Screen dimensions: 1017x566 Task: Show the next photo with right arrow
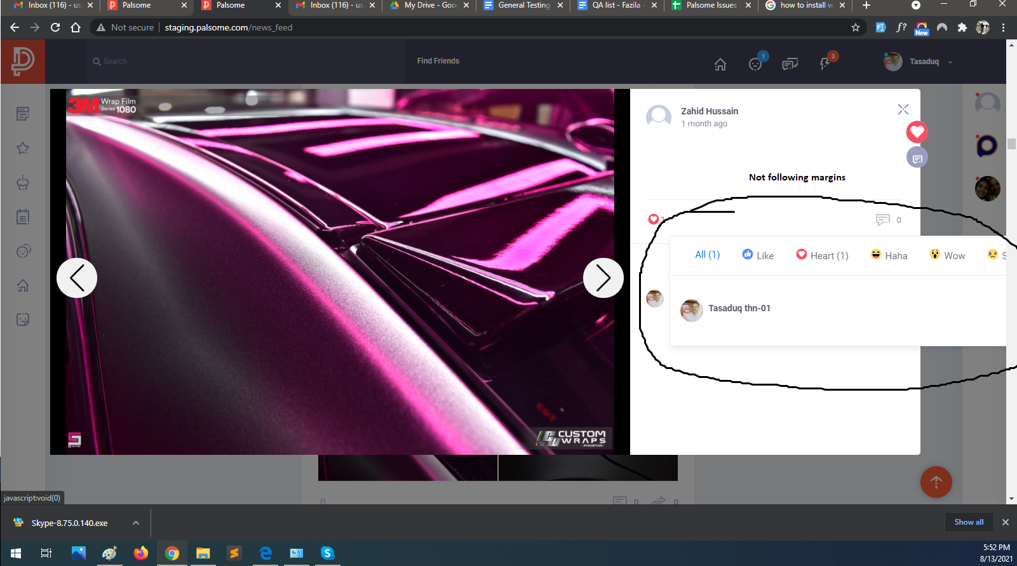[x=603, y=278]
